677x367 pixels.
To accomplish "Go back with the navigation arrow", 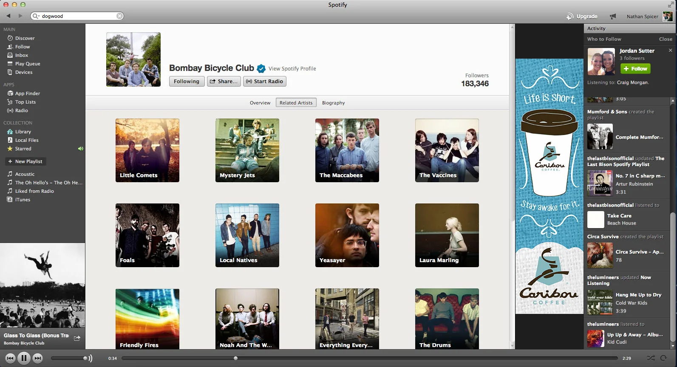I will tap(8, 16).
